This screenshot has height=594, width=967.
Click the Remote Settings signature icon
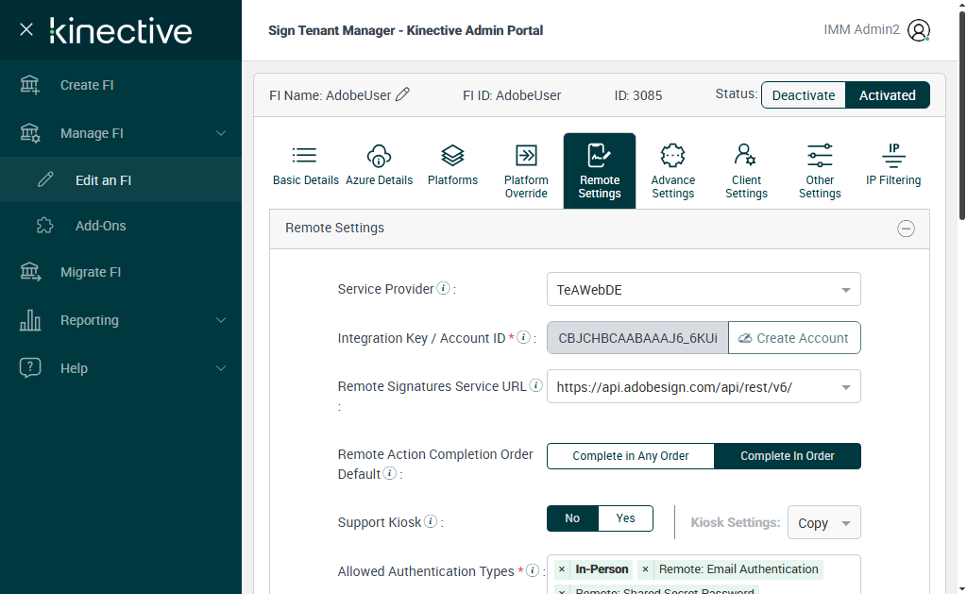[599, 156]
